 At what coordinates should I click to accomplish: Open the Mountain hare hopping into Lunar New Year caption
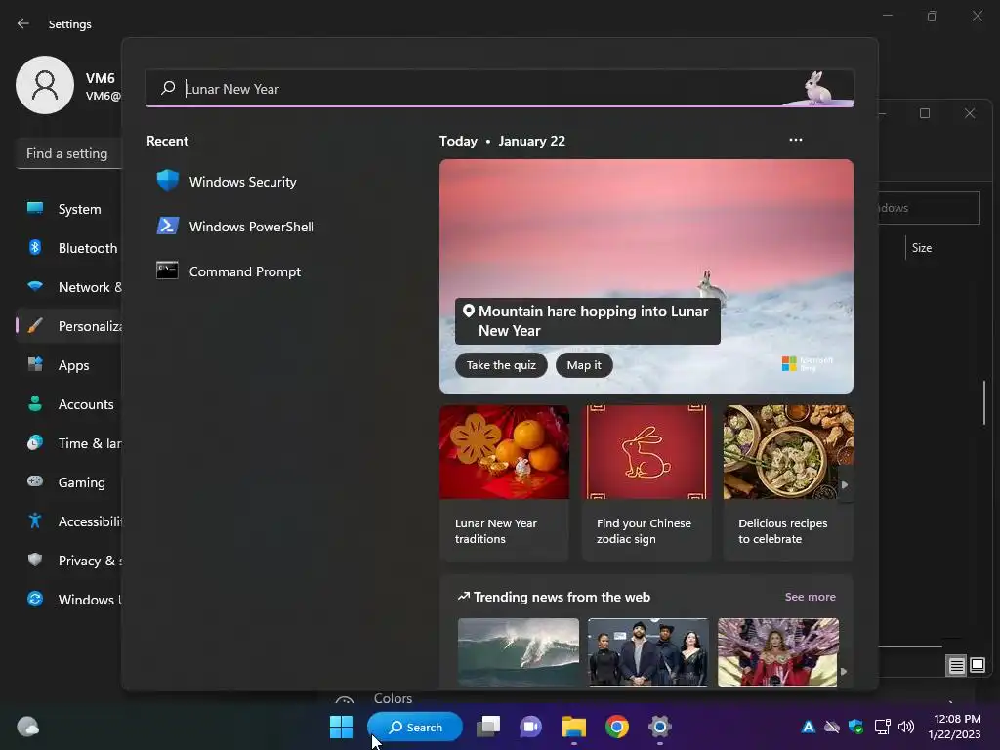click(587, 320)
